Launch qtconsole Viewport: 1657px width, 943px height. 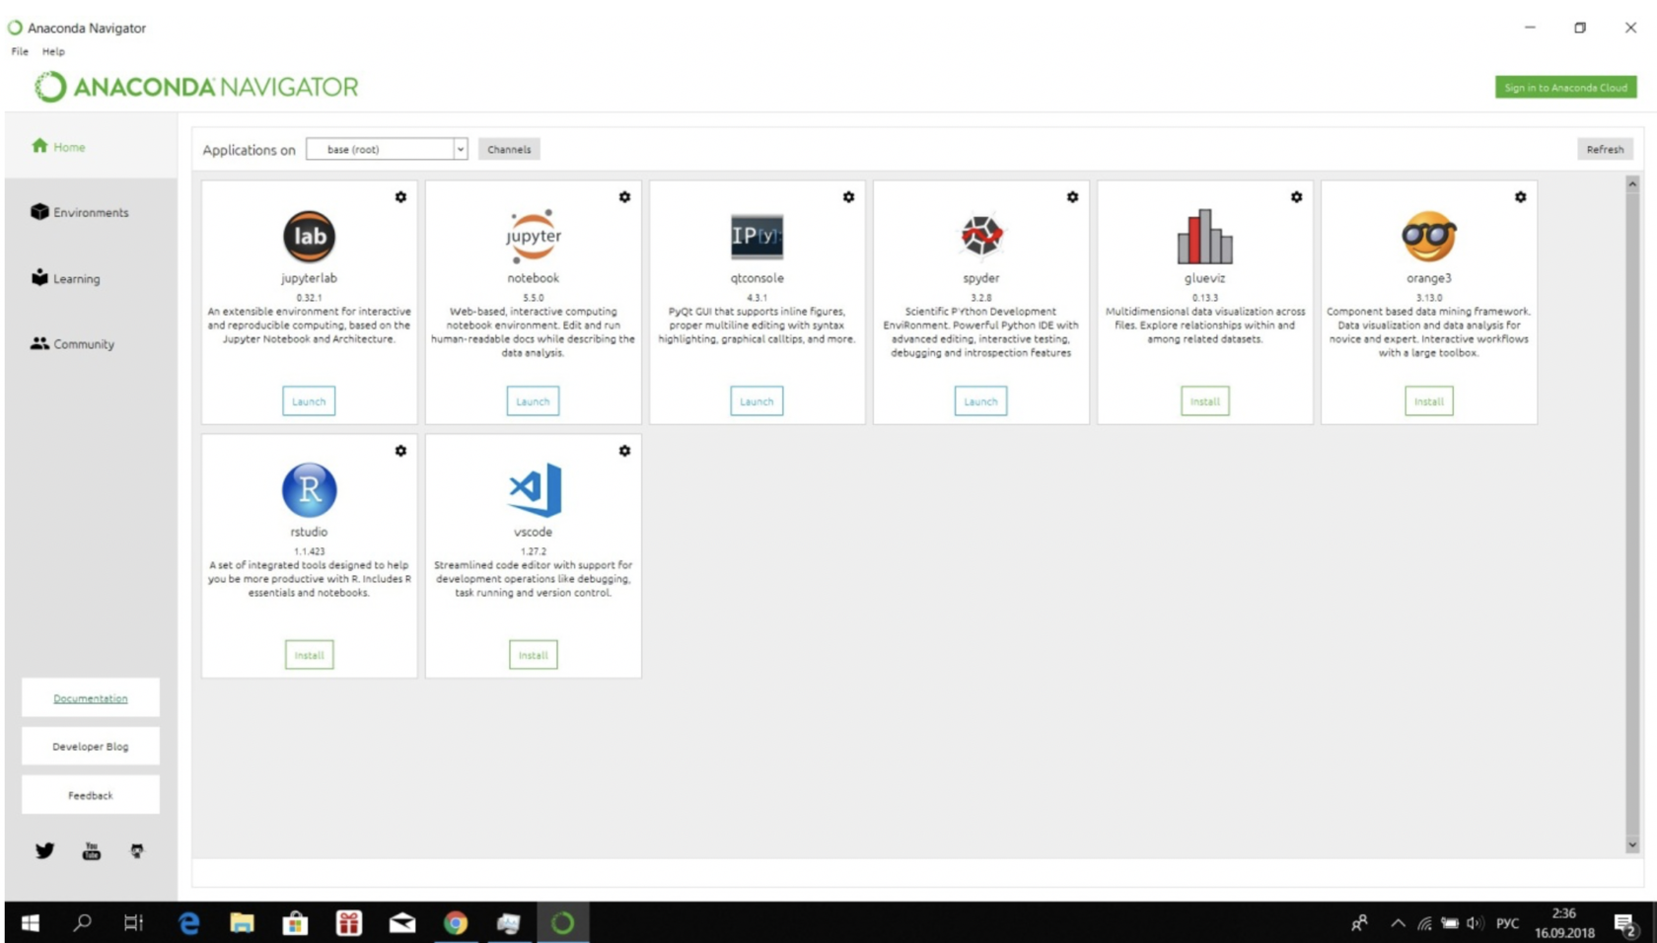(756, 401)
